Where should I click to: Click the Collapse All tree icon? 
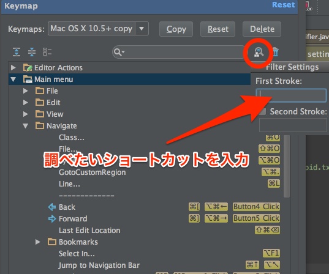pos(32,52)
